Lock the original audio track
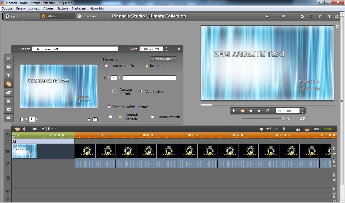The image size is (345, 203). [x=334, y=161]
